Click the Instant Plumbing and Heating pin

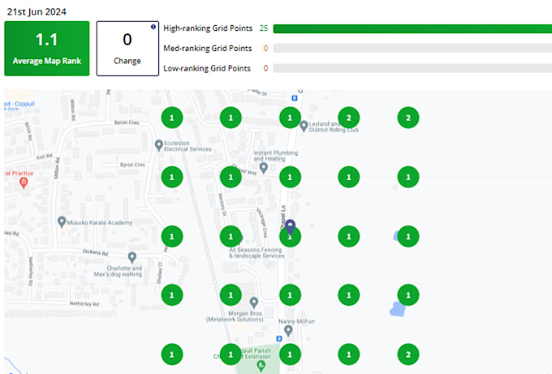[x=263, y=168]
